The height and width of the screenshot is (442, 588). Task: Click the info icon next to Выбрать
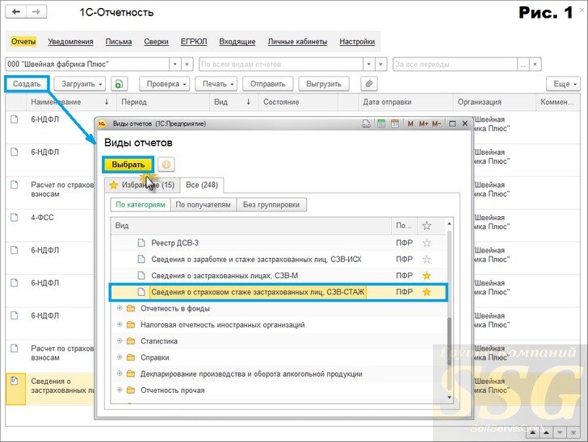click(x=166, y=165)
